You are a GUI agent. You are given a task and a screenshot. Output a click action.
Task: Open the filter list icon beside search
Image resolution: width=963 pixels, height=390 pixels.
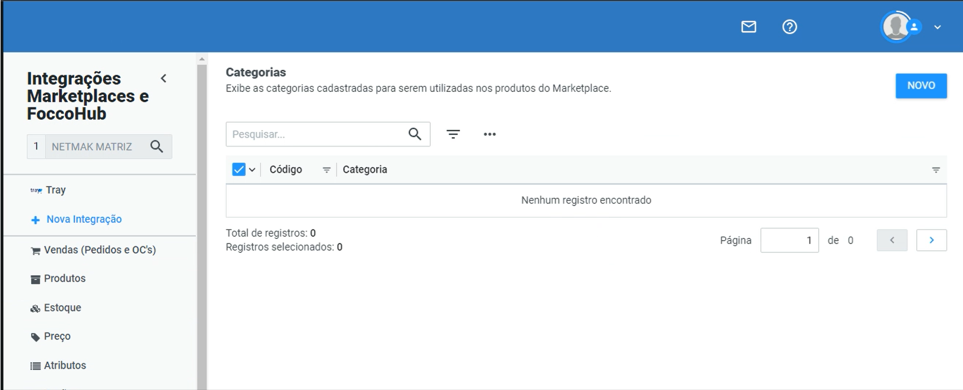click(x=453, y=134)
